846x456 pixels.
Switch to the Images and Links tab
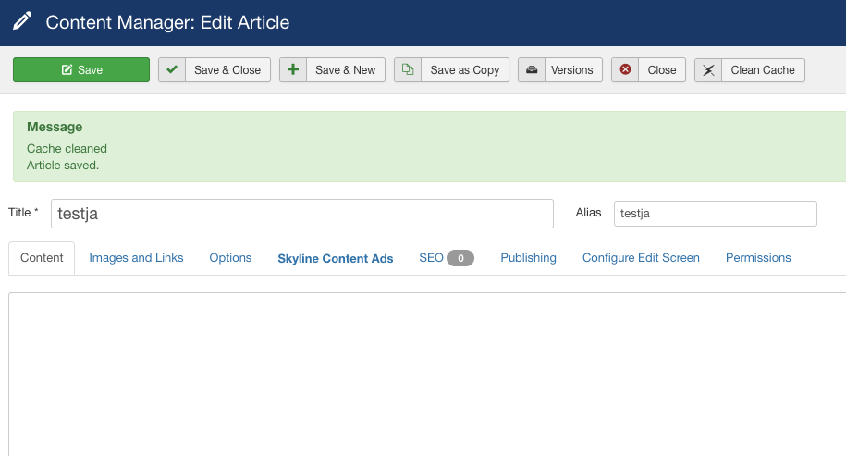pyautogui.click(x=136, y=258)
